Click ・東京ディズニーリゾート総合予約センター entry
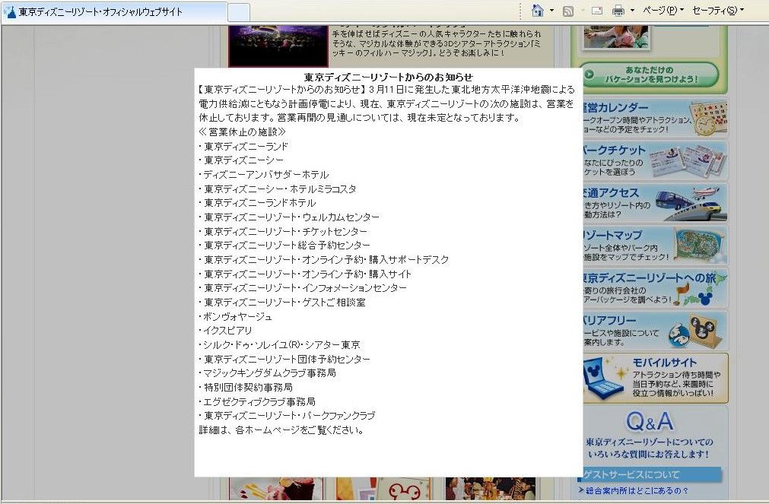 (x=284, y=245)
